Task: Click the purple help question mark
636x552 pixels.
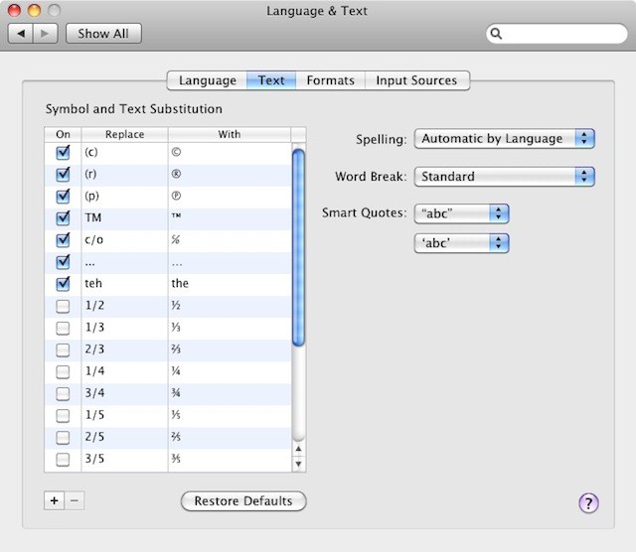Action: [x=588, y=502]
